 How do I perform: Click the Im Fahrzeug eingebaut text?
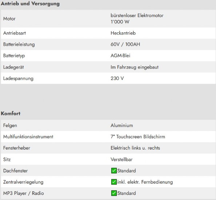135,67
